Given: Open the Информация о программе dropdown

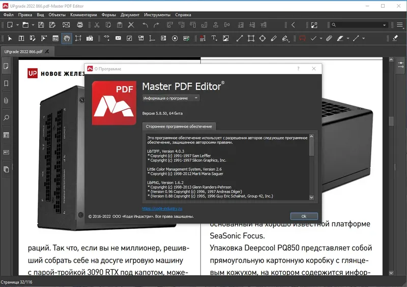Looking at the screenshot, I should tap(171, 98).
